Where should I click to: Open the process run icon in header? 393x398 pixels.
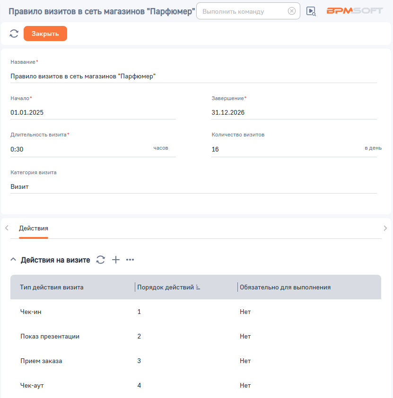coord(311,11)
